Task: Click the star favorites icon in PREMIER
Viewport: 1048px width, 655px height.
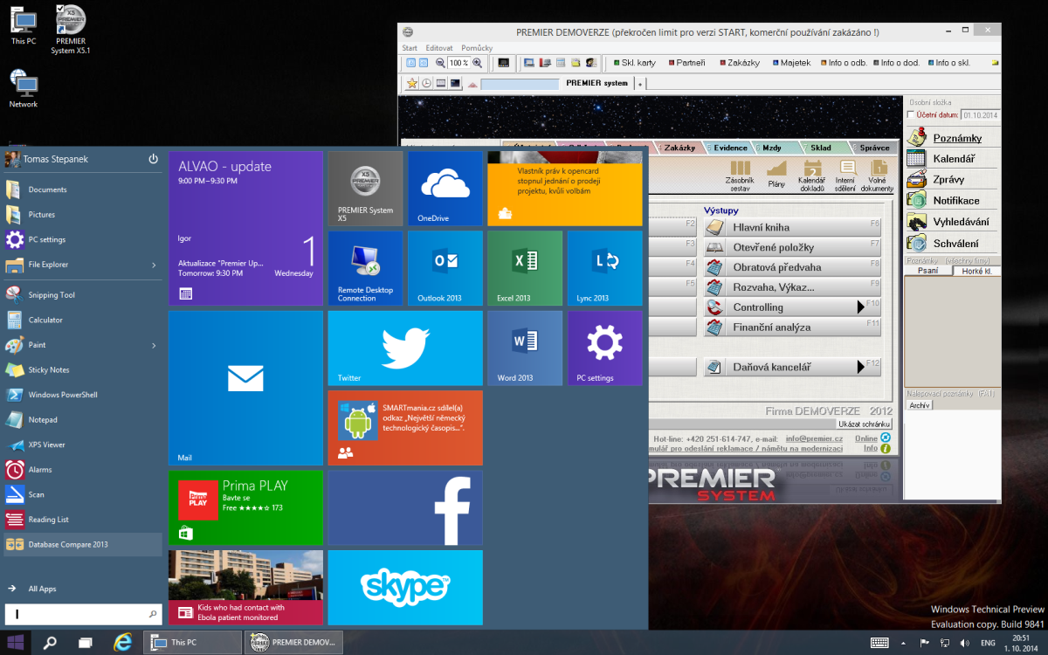Action: (x=412, y=83)
